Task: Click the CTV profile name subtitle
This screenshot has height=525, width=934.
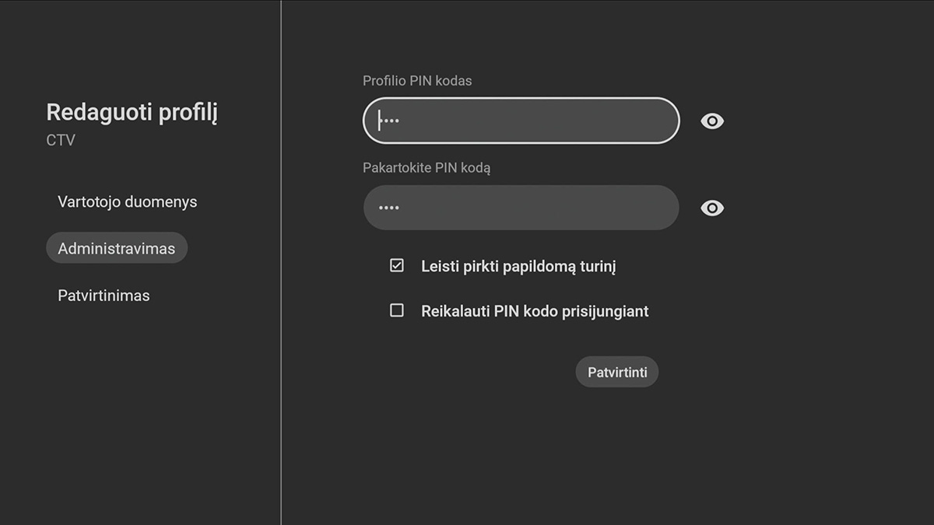Action: point(61,141)
